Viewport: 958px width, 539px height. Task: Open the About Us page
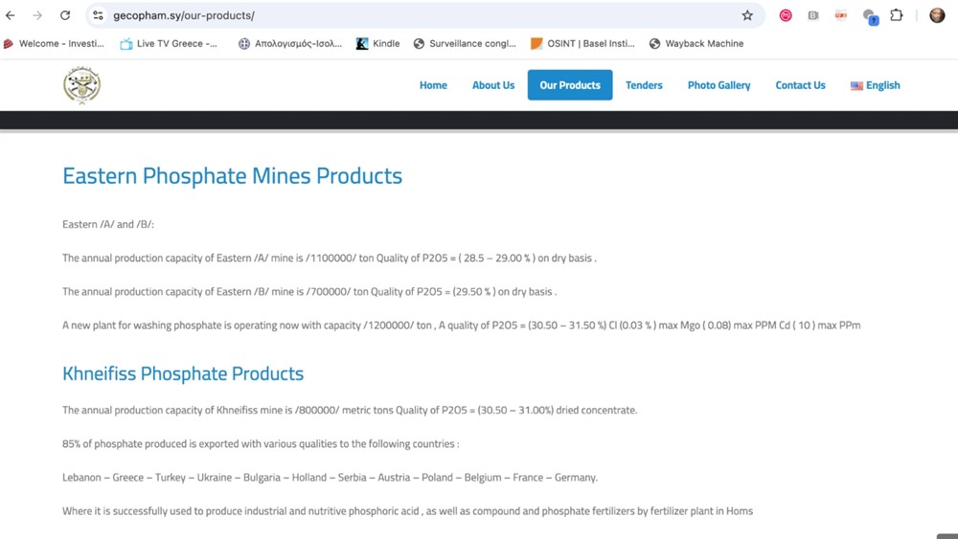tap(493, 85)
